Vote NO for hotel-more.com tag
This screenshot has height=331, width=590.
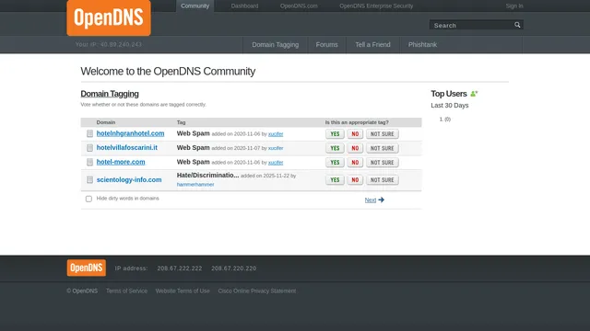355,163
